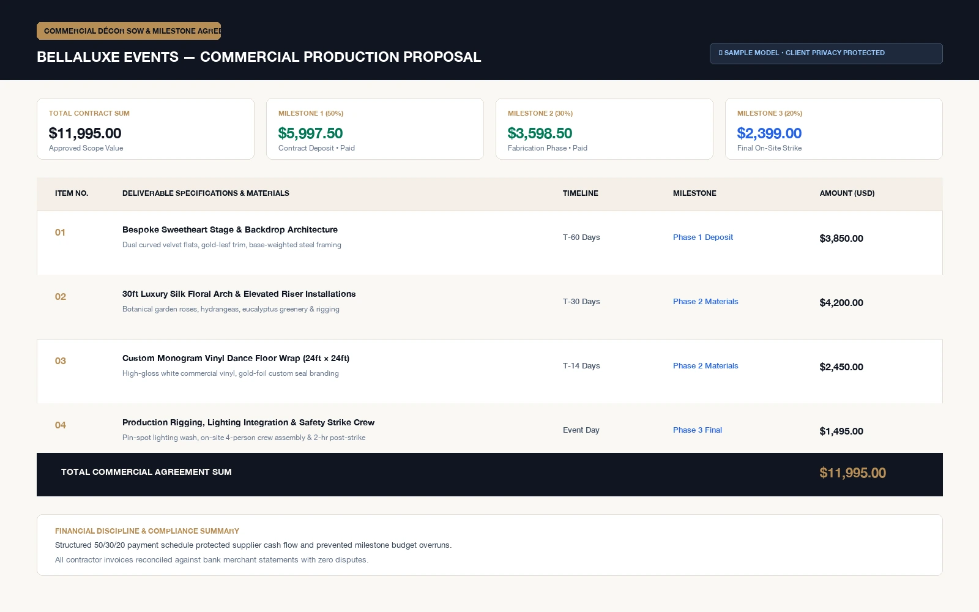Select item number 02
The height and width of the screenshot is (612, 979).
[x=61, y=297]
